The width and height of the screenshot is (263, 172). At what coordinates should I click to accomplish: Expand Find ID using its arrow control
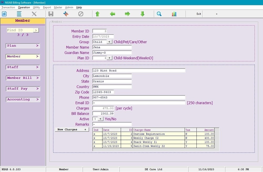[x=36, y=30]
